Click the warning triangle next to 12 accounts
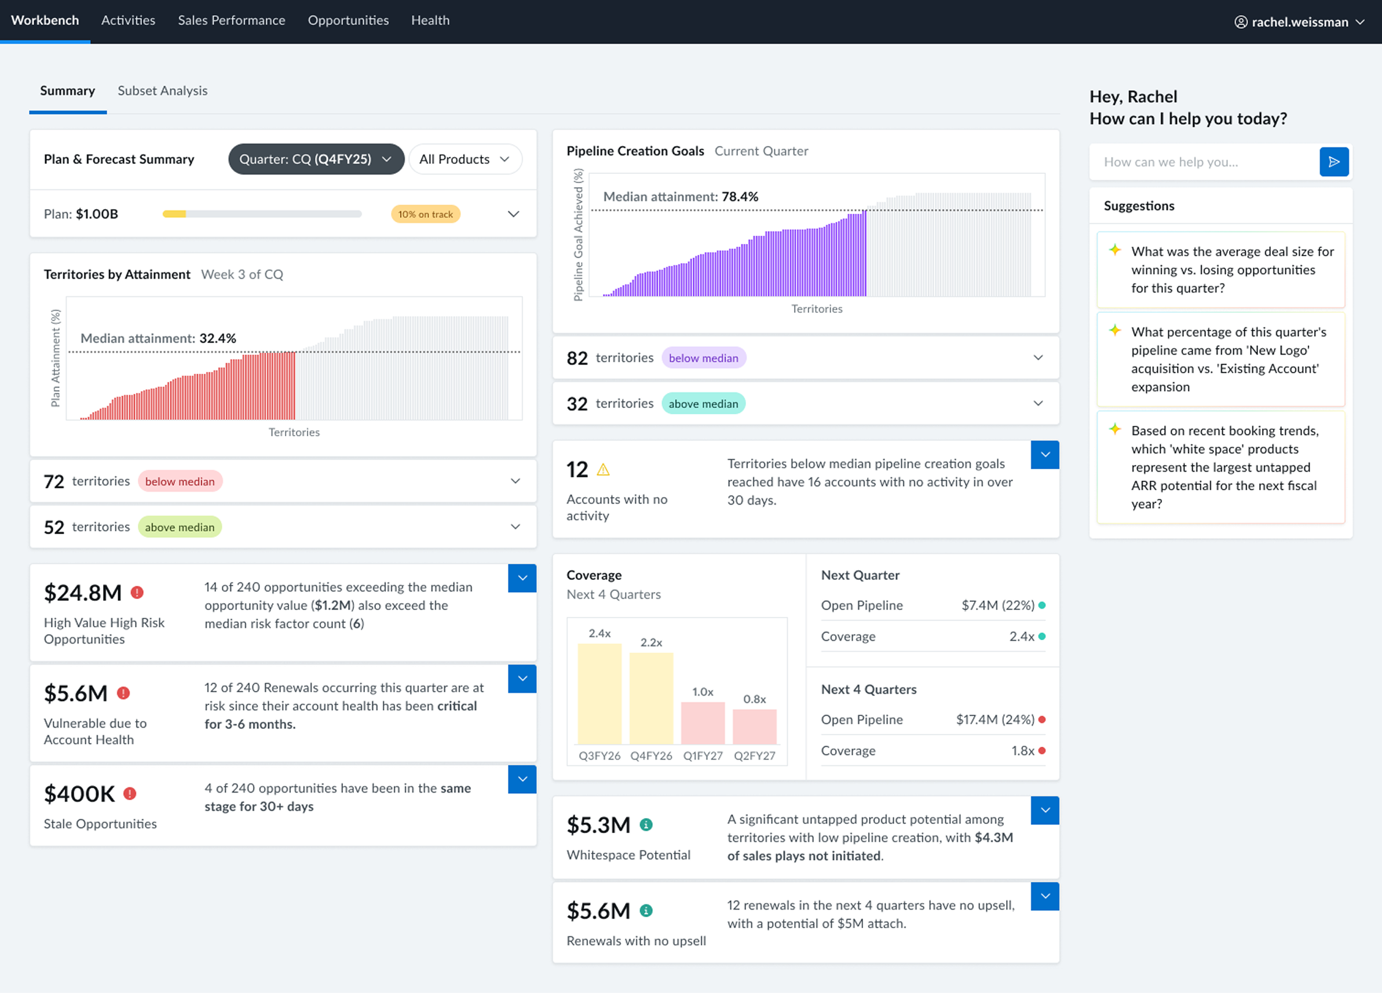The height and width of the screenshot is (993, 1382). coord(602,469)
